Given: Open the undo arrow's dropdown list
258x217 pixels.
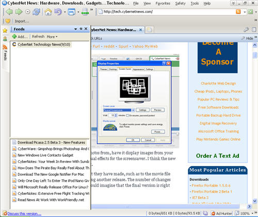Looking at the screenshot, I should [x=64, y=12].
